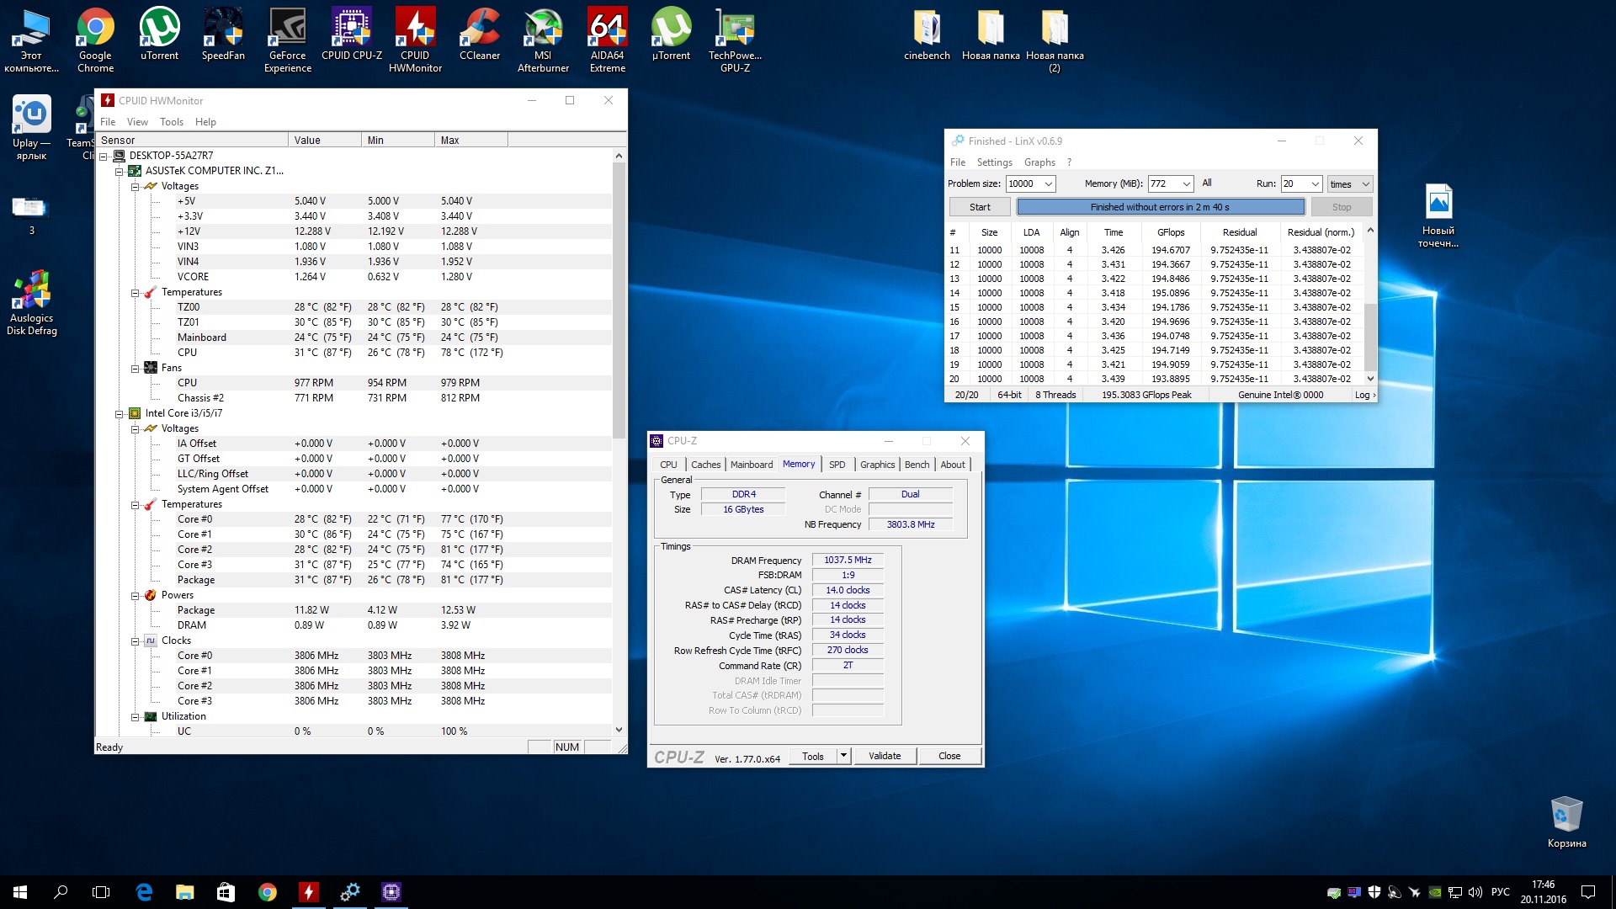Click the Validate button in CPU-Z
Viewport: 1616px width, 909px height.
click(x=884, y=756)
